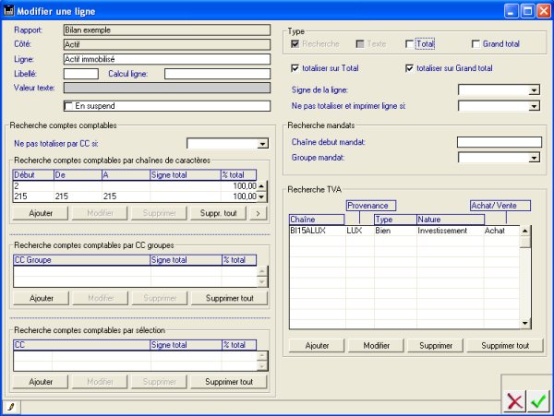Click Supprimer tout in Recherche TVA section
This screenshot has height=416, width=554.
pos(505,346)
